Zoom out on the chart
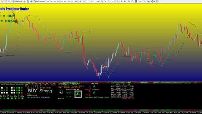This screenshot has height=114, width=202. [x=133, y=1]
